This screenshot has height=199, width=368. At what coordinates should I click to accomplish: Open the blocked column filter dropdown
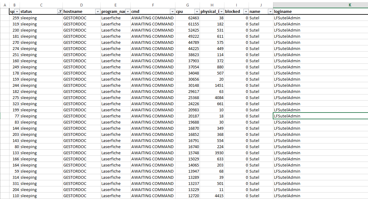246,11
